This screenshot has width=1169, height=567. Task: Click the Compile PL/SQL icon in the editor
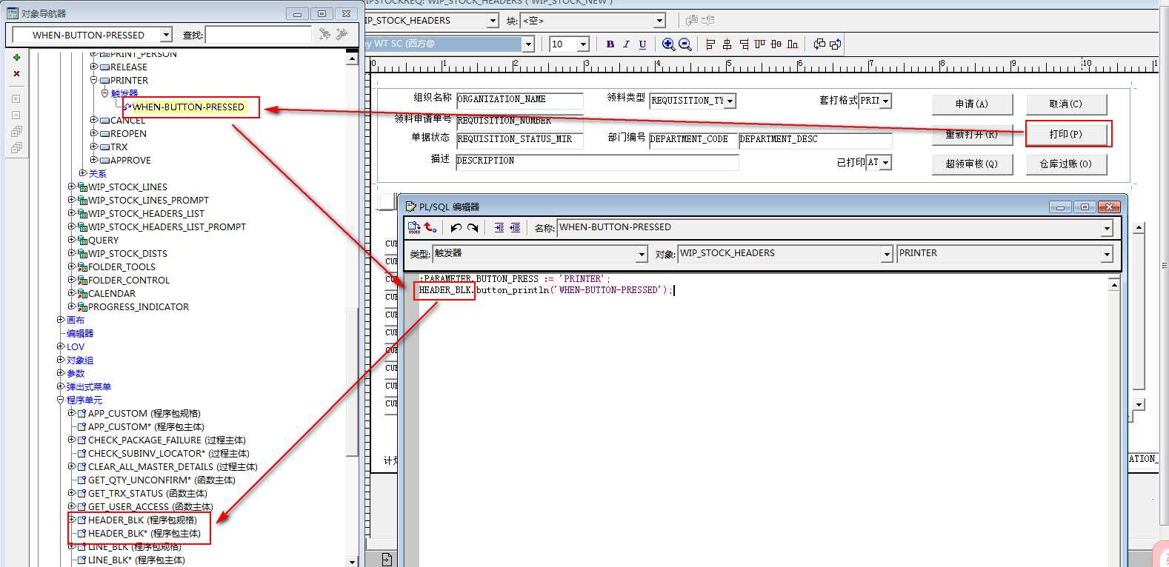[x=414, y=227]
